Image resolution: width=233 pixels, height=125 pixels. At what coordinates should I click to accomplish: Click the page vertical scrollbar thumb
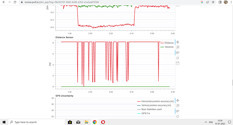(x=232, y=83)
